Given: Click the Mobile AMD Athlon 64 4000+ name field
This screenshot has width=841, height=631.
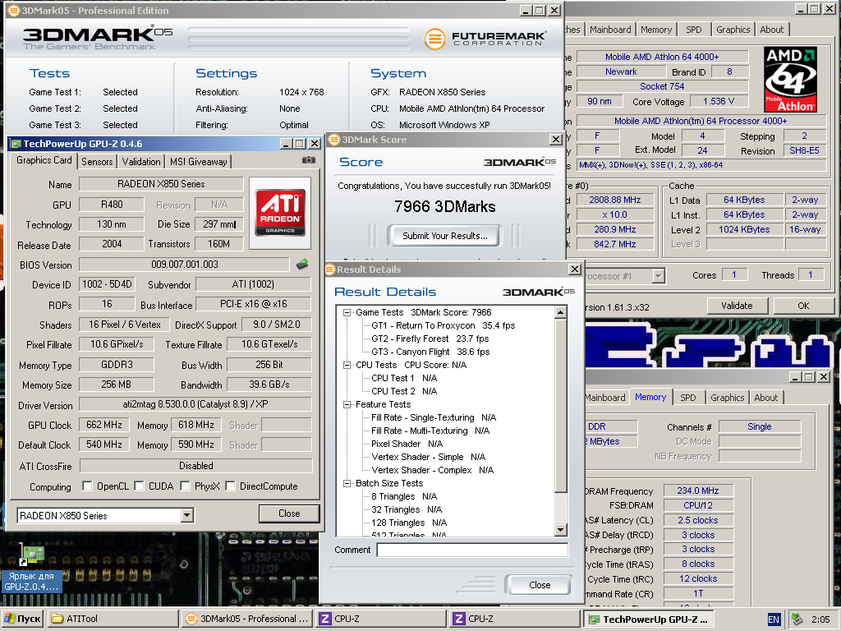Looking at the screenshot, I should (662, 57).
